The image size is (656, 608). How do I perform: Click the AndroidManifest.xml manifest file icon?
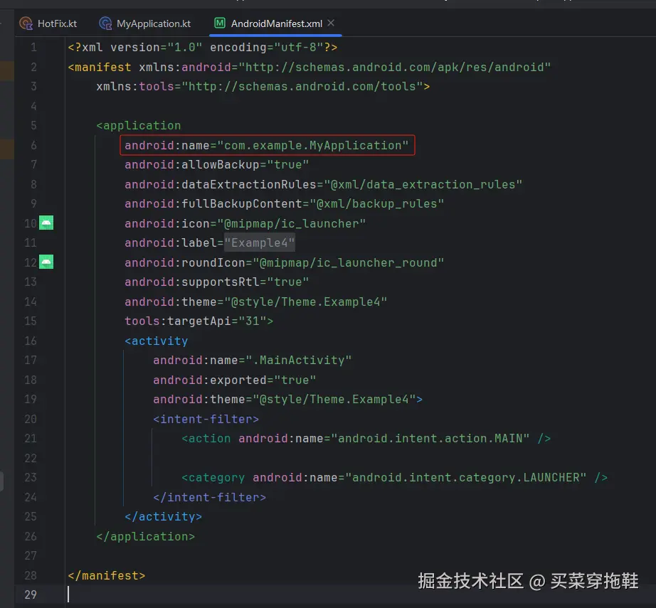point(220,23)
